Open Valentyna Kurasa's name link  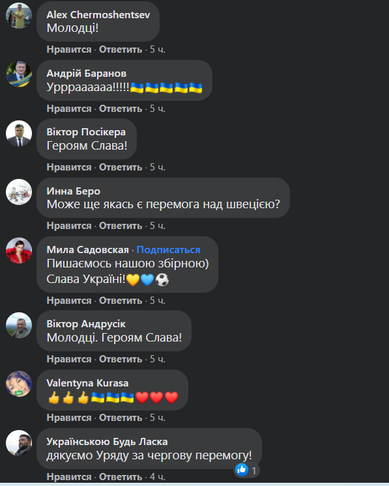click(x=87, y=383)
